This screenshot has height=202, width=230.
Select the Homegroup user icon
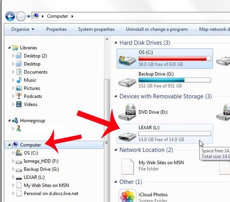tap(19, 128)
